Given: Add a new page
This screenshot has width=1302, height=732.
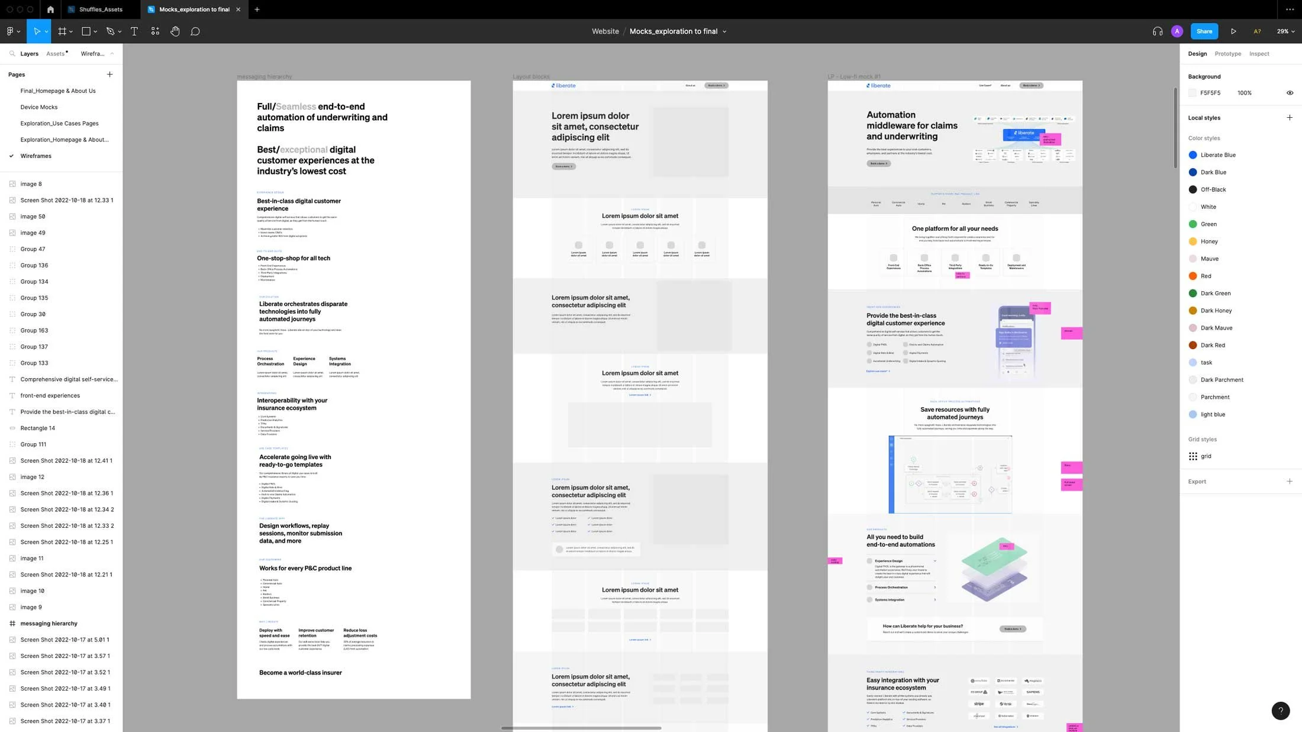Looking at the screenshot, I should 109,75.
